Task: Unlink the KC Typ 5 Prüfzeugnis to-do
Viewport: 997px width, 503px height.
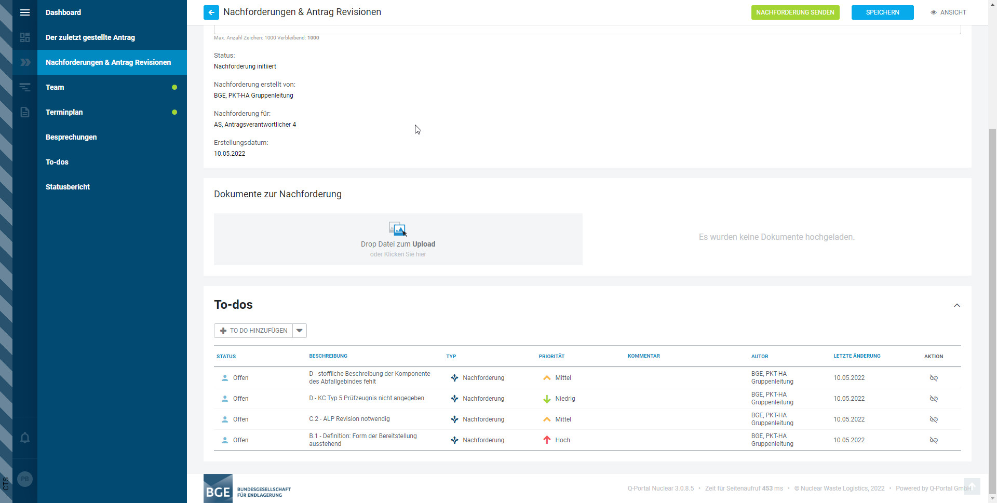Action: tap(933, 399)
